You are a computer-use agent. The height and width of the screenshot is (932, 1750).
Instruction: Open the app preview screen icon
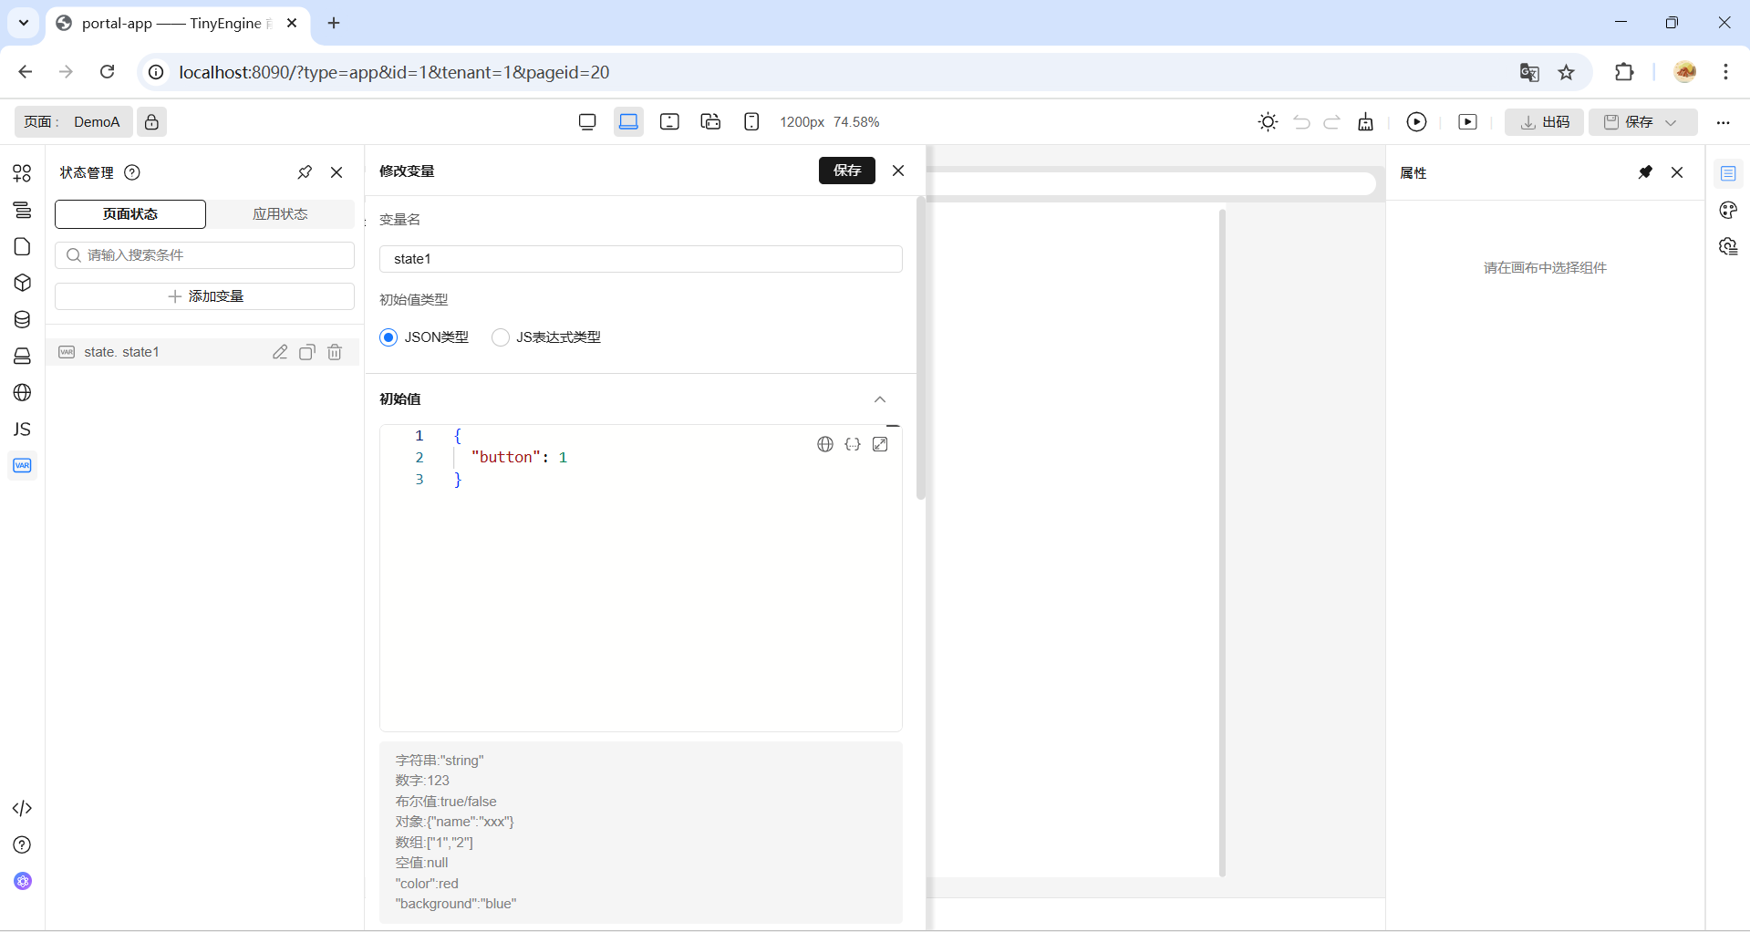click(x=1467, y=121)
